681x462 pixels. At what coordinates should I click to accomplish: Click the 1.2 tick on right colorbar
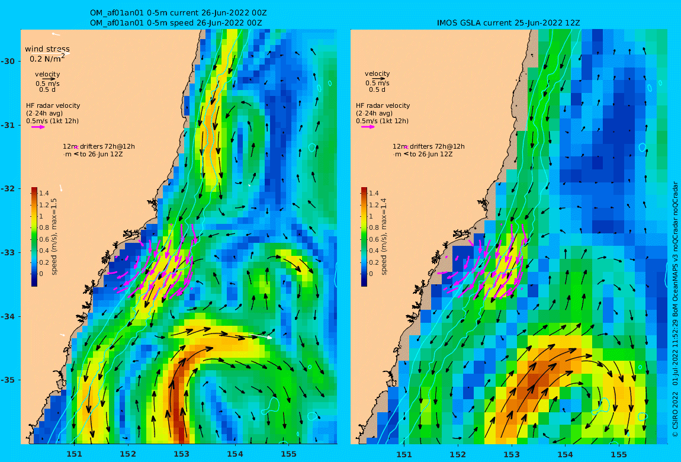tap(374, 205)
